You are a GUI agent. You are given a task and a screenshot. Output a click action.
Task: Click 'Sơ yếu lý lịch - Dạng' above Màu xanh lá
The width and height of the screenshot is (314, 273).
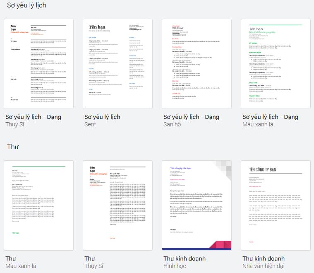[x=270, y=117]
